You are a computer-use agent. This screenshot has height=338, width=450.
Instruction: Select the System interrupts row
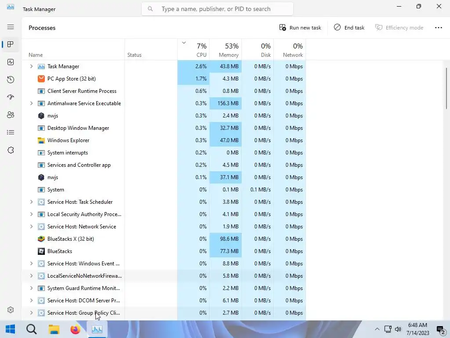tap(163, 153)
